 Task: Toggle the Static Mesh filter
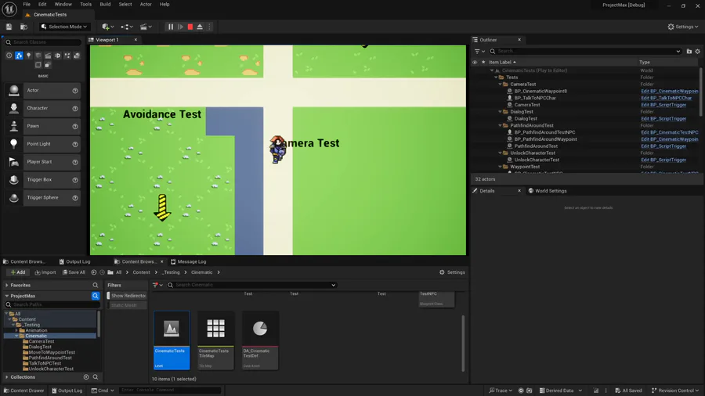(x=127, y=305)
